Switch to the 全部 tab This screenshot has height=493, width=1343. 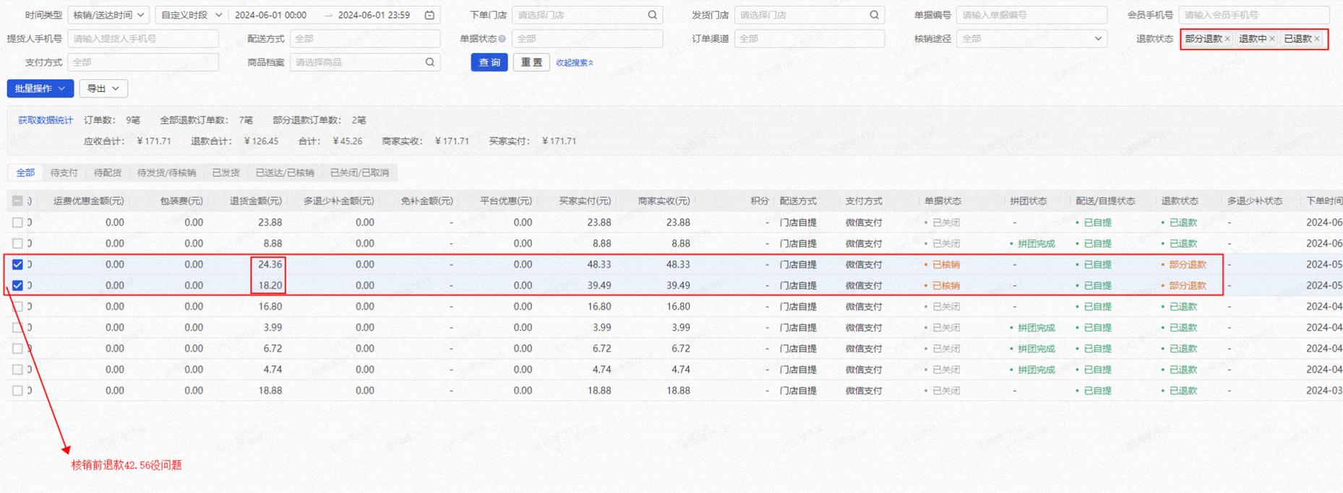25,173
